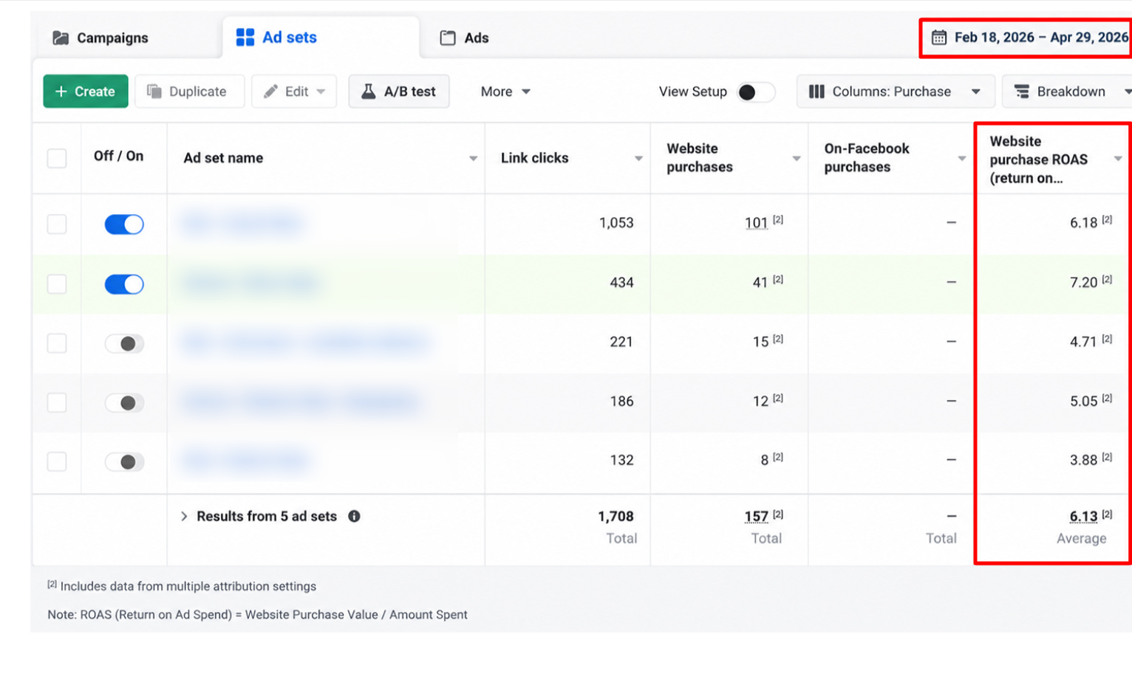Image resolution: width=1132 pixels, height=674 pixels.
Task: Open the Website purchases column menu arrow
Action: 797,159
